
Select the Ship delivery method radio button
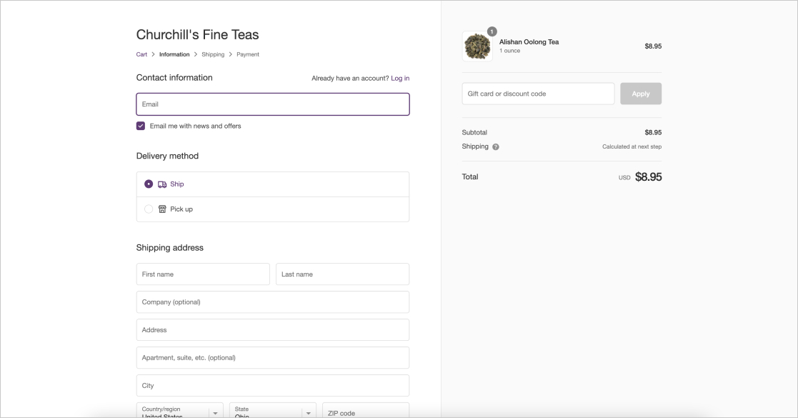pos(149,184)
